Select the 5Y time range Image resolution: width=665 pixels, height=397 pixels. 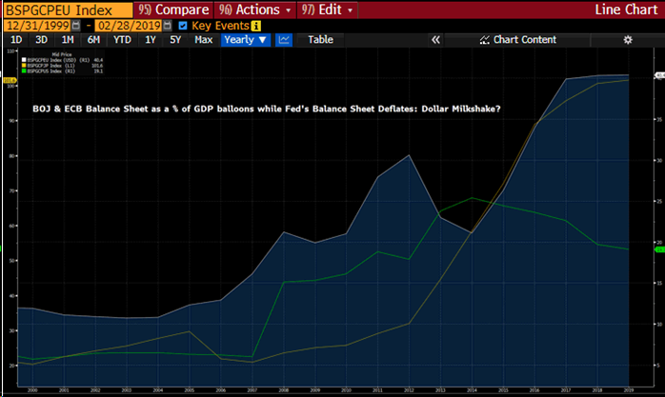(x=176, y=40)
